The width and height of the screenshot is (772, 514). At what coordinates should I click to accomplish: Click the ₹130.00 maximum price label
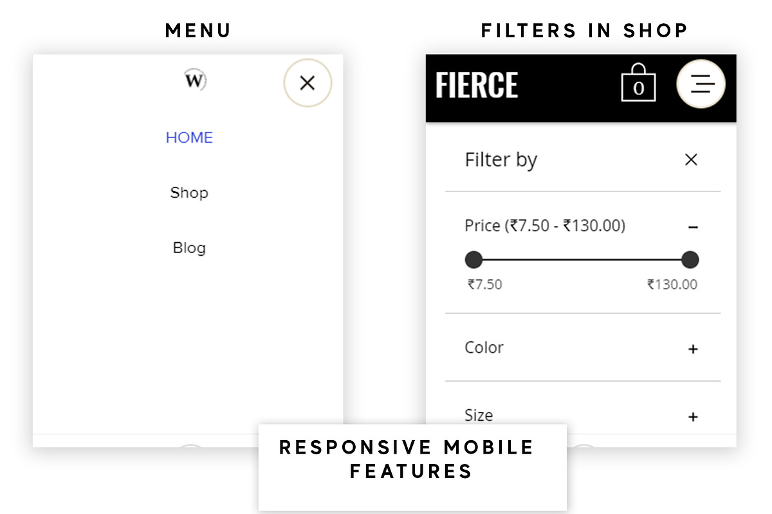[x=672, y=284]
